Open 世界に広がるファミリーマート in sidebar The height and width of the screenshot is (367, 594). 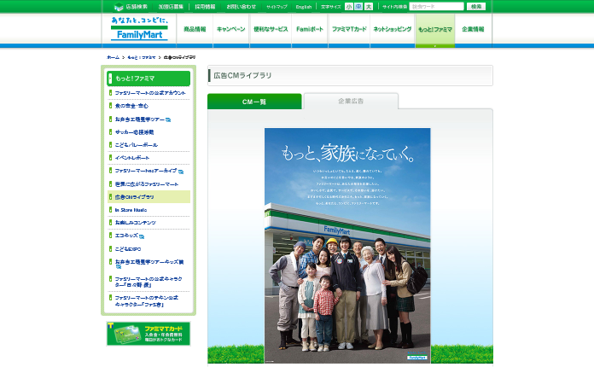point(147,184)
